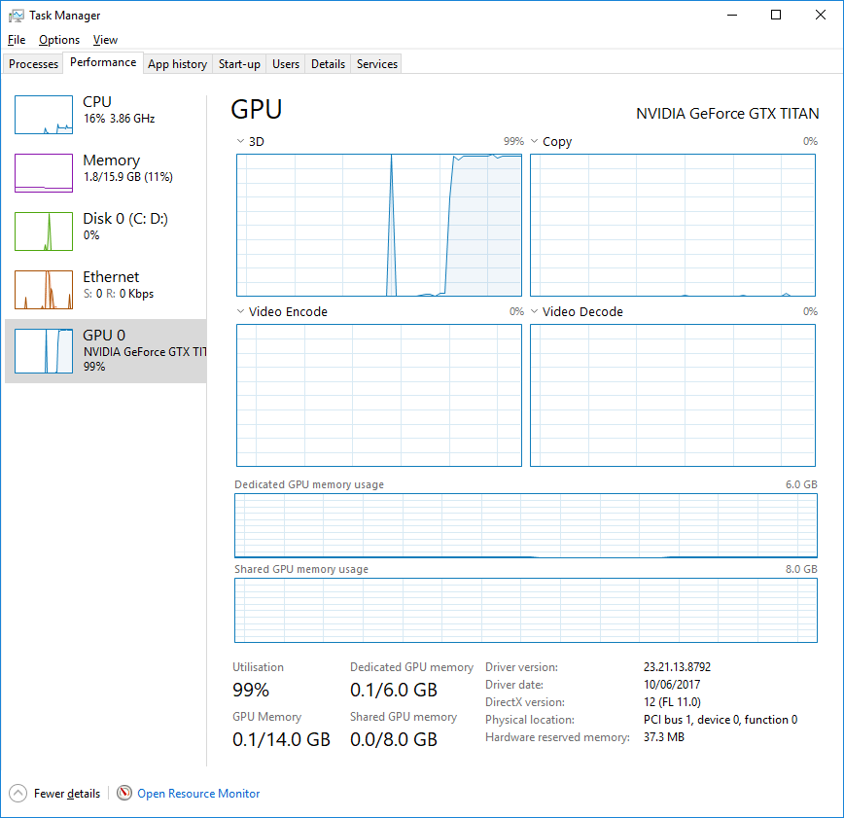Select the CPU mini graph thumbnail
This screenshot has height=818, width=844.
44,115
